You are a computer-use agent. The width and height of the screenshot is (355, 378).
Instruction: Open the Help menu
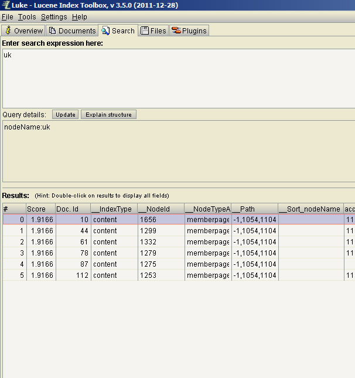(79, 17)
